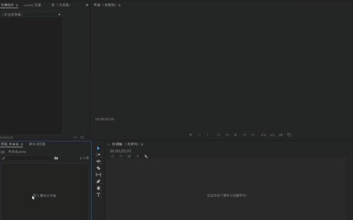Click the unnamed .prproj file label

pyautogui.click(x=17, y=152)
